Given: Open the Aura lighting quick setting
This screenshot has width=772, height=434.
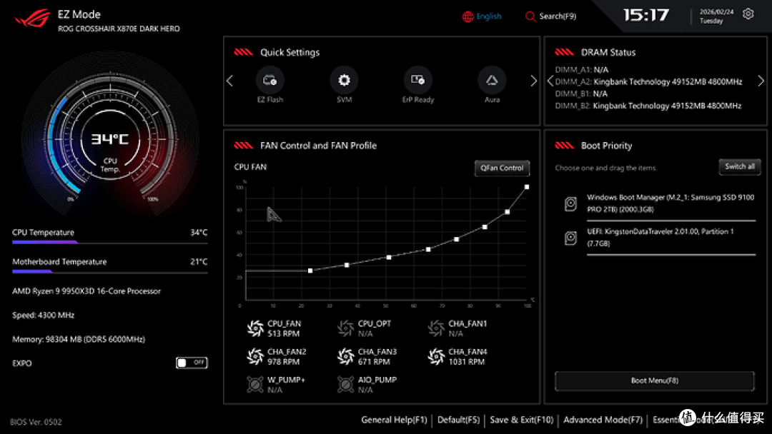Looking at the screenshot, I should tap(492, 80).
